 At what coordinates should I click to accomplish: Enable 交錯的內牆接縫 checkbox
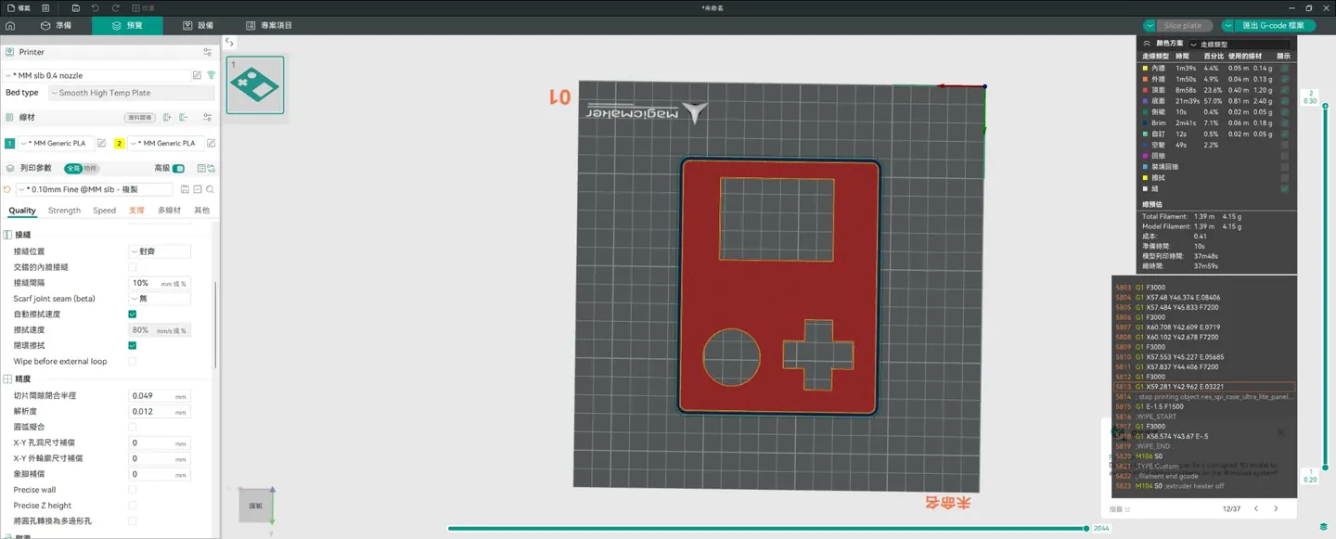[x=132, y=267]
